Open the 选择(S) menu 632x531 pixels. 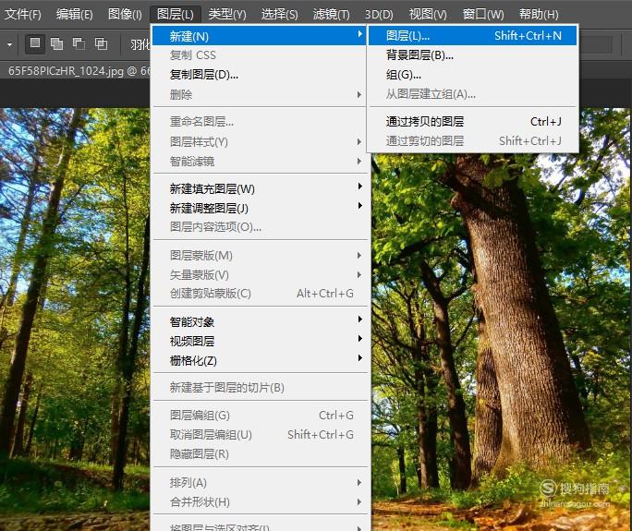coord(279,15)
